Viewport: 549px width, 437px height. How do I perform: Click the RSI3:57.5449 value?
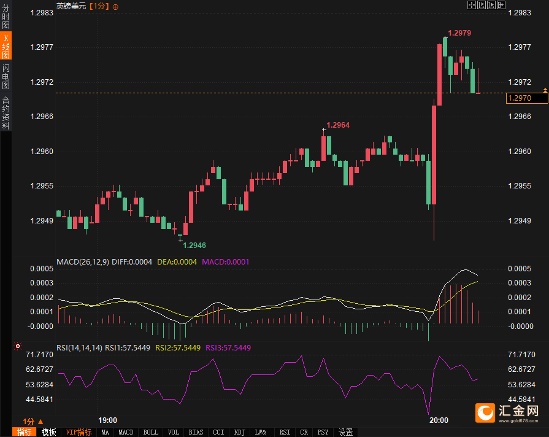228,347
